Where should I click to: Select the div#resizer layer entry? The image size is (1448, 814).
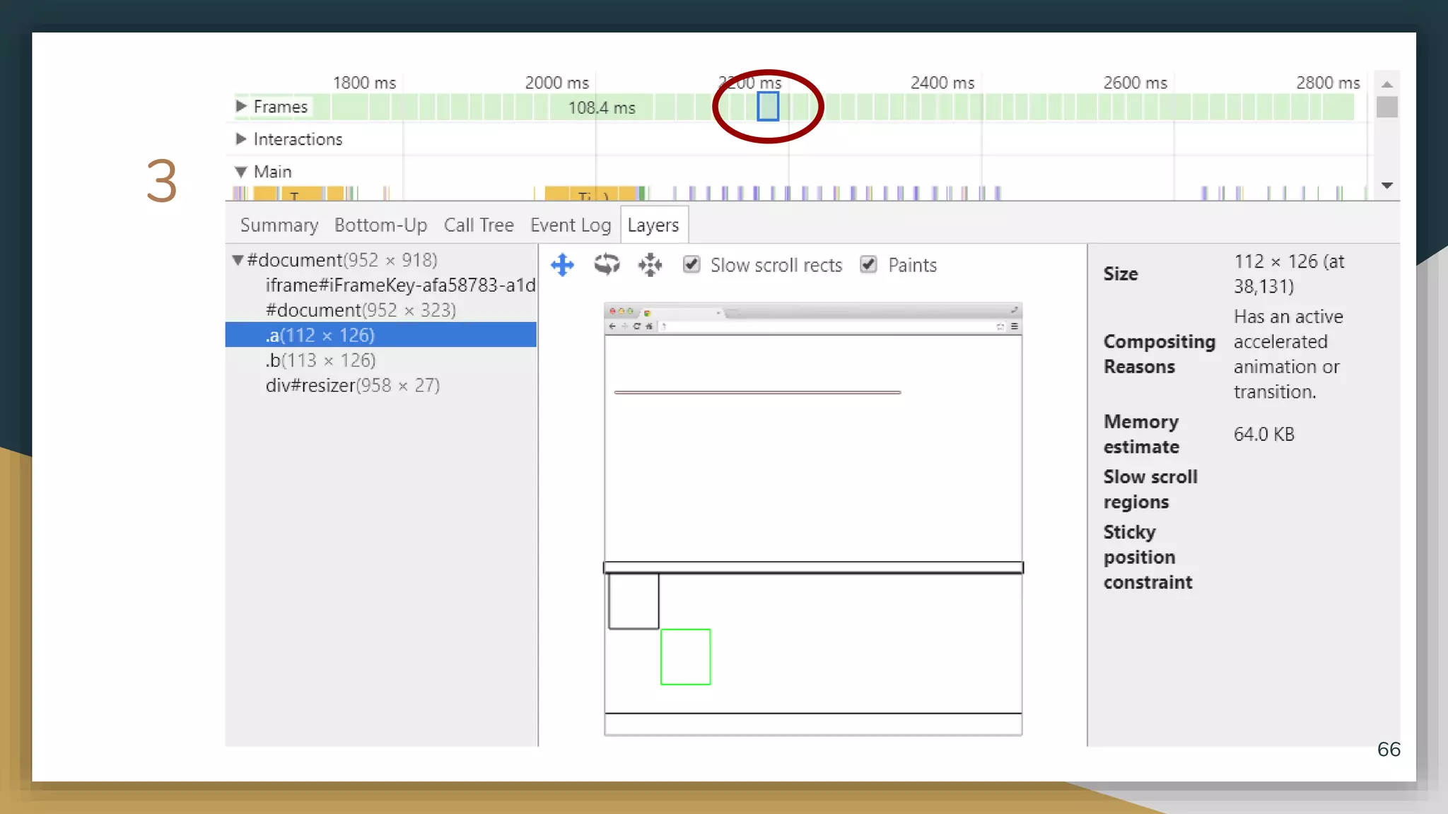(x=352, y=386)
